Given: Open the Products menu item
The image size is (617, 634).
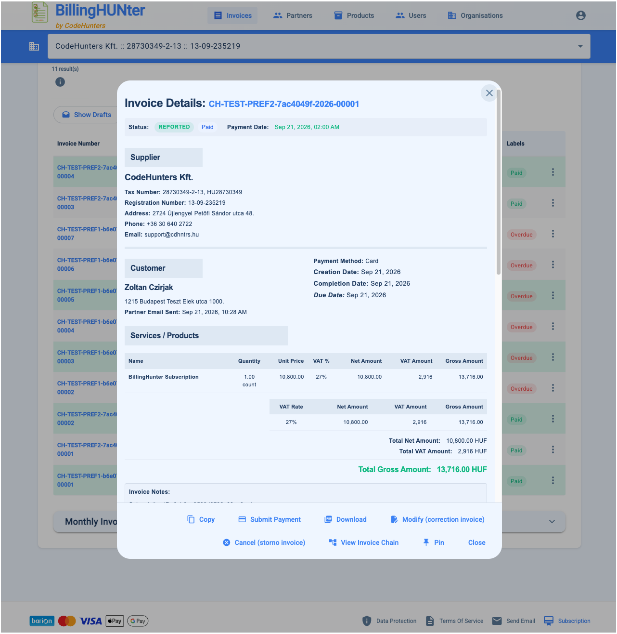Looking at the screenshot, I should 354,15.
